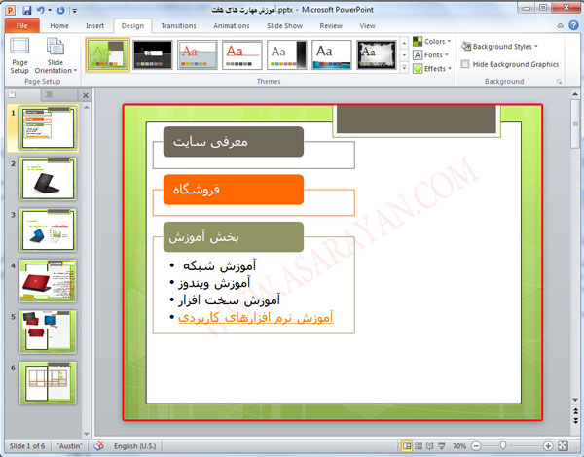The height and width of the screenshot is (457, 584).
Task: Open the Slide Orientation menu
Action: 55,56
